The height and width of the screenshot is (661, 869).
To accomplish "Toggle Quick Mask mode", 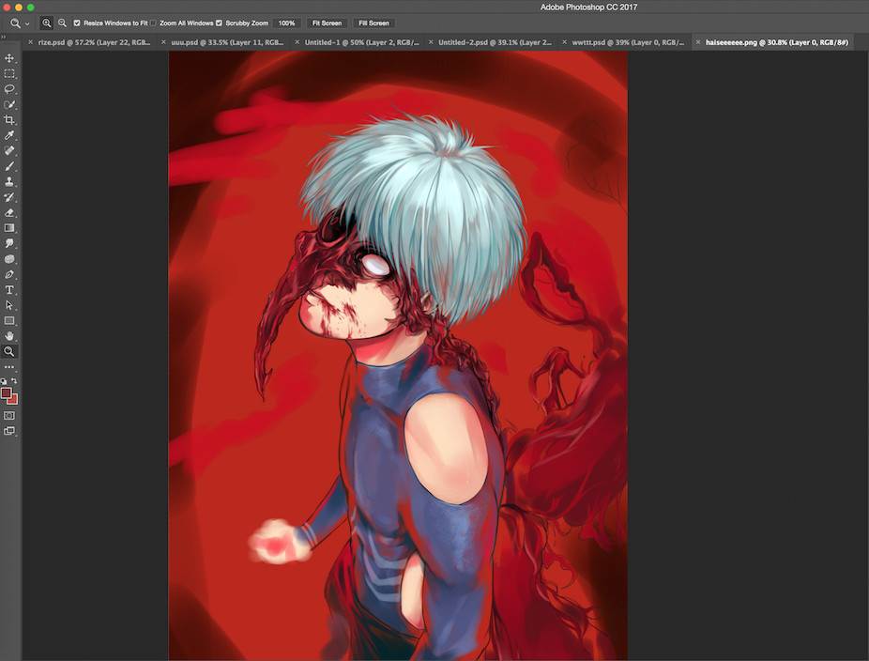I will 9,415.
